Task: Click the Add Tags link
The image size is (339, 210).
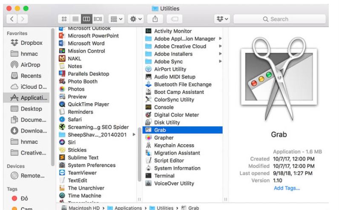Action: [287, 188]
